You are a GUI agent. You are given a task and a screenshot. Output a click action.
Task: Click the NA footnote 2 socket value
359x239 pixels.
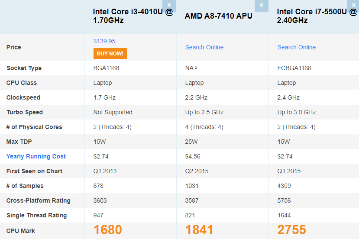[x=191, y=68]
